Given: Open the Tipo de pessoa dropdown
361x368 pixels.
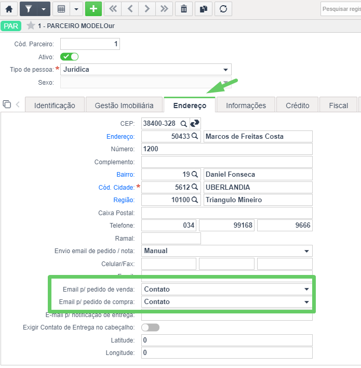Looking at the screenshot, I should click(146, 70).
